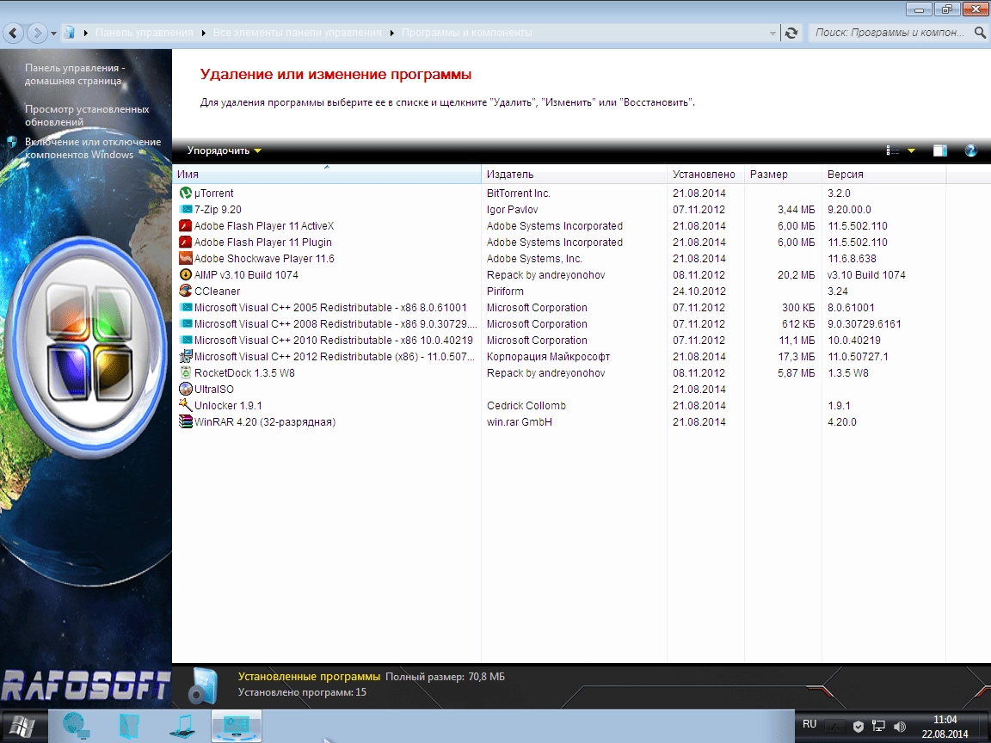Open the globe network taskbar icon
Image resolution: width=991 pixels, height=743 pixels.
coord(76,726)
